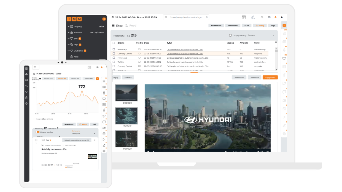This screenshot has width=342, height=192.
Task: Switch to the Lista view
Action: (x=117, y=25)
